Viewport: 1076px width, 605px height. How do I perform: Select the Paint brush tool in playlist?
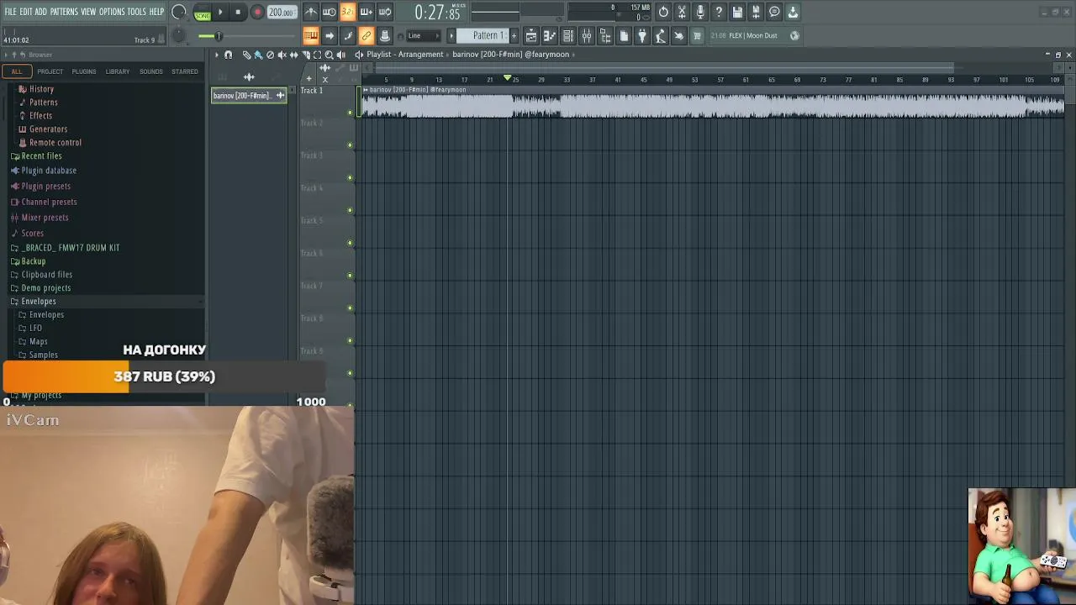(258, 55)
